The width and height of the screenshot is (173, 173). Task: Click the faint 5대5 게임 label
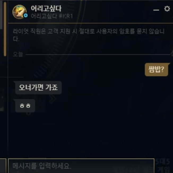point(163,166)
